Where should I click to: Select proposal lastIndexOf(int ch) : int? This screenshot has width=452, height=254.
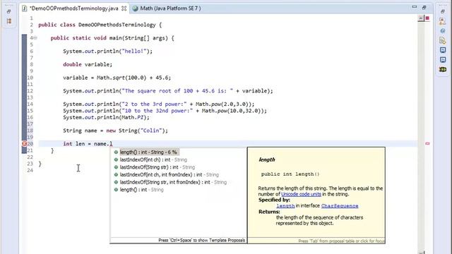point(153,159)
